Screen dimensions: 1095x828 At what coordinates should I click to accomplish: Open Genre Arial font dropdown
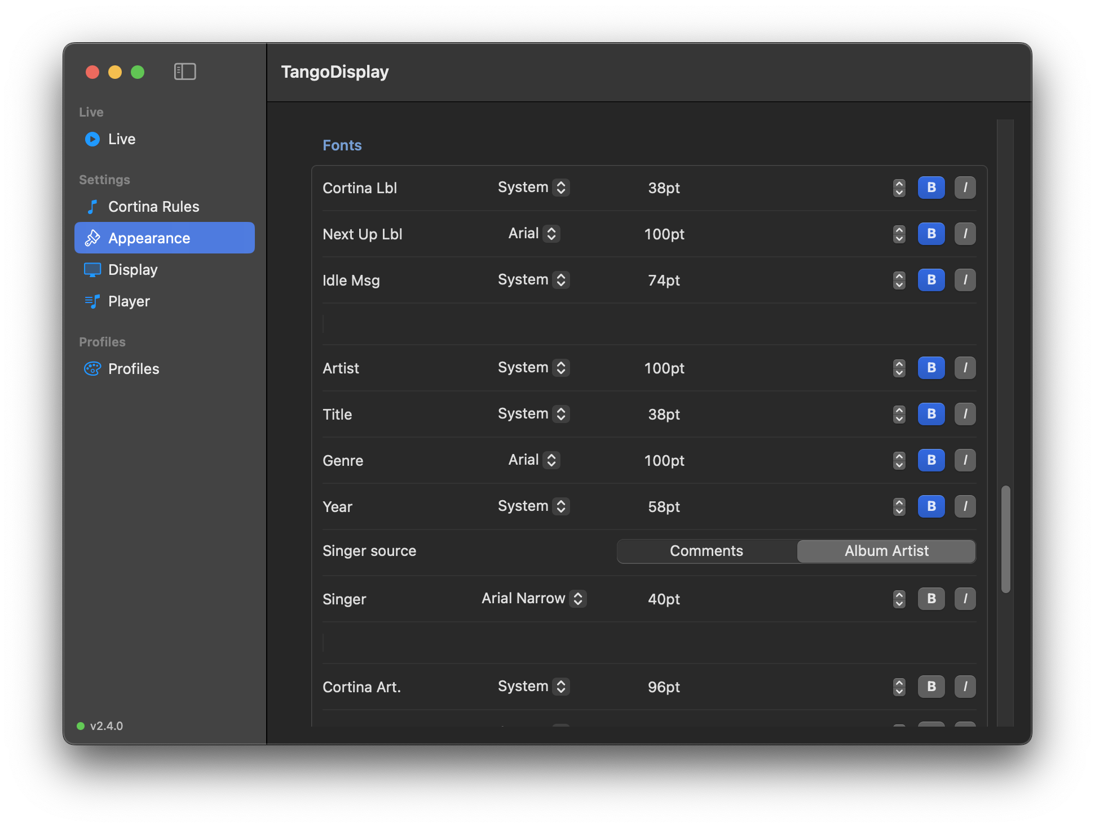click(x=533, y=460)
